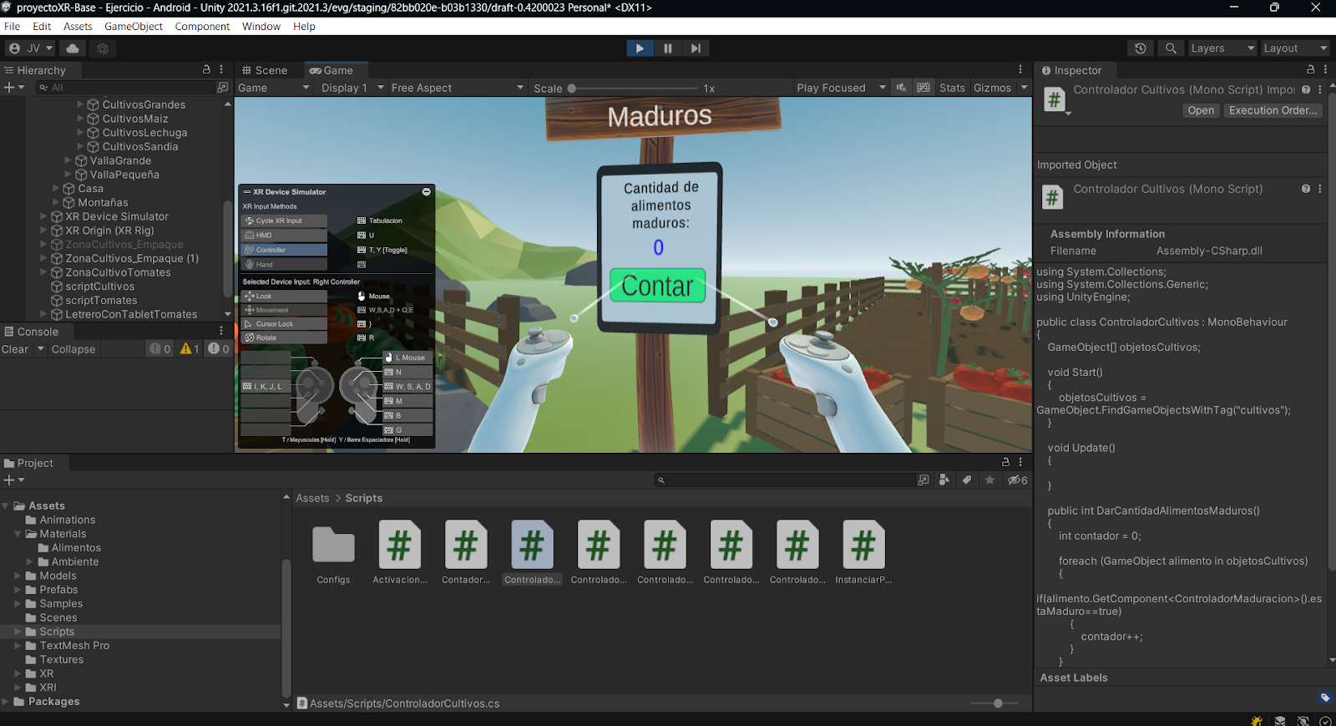Screen dimensions: 1336x726
Task: Open the cloud services icon
Action: click(73, 48)
